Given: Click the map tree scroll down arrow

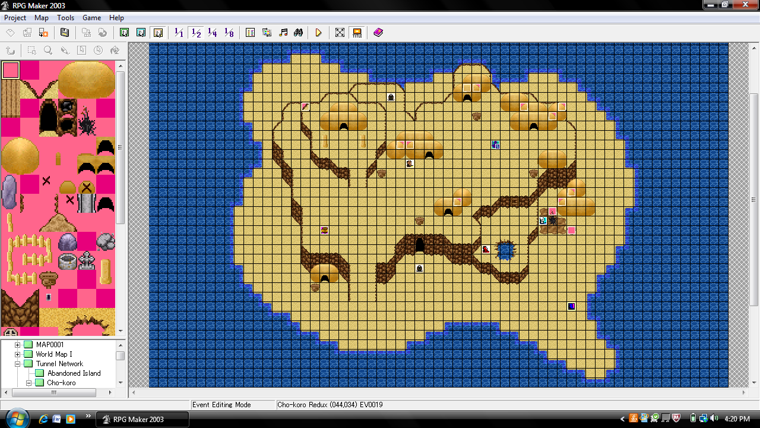Looking at the screenshot, I should (x=121, y=383).
